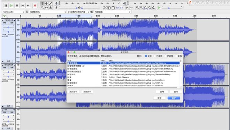
Task: Cut selection with the scissors icon
Action: [105, 8]
